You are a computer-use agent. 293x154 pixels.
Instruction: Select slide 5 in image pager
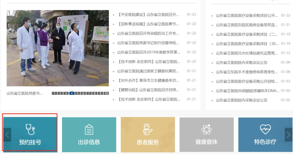point(78,93)
